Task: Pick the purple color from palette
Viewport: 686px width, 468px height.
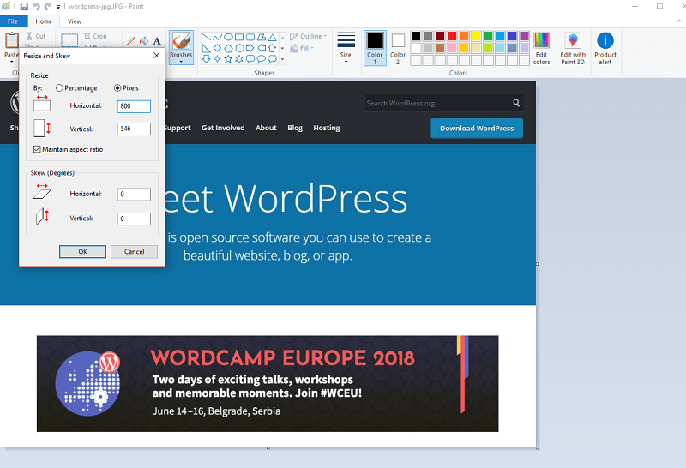Action: 524,36
